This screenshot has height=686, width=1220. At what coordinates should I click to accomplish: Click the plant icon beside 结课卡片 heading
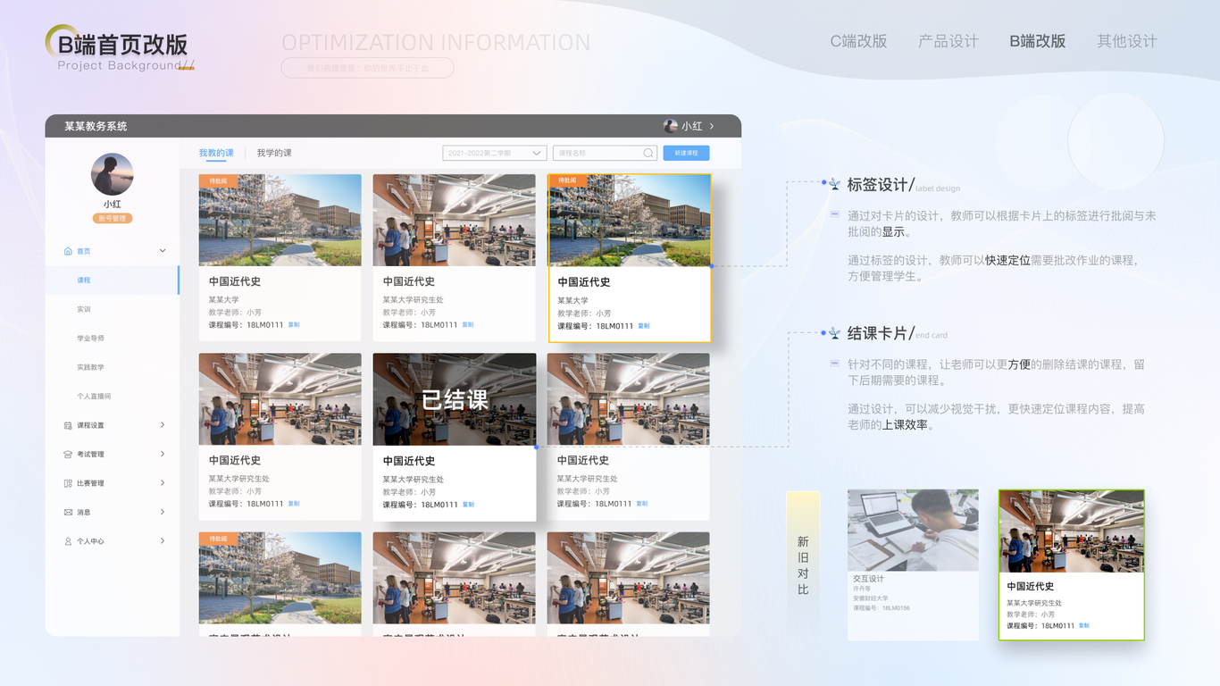coord(834,333)
